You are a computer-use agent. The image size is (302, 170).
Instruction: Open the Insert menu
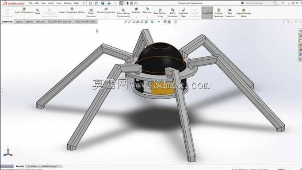click(x=51, y=3)
